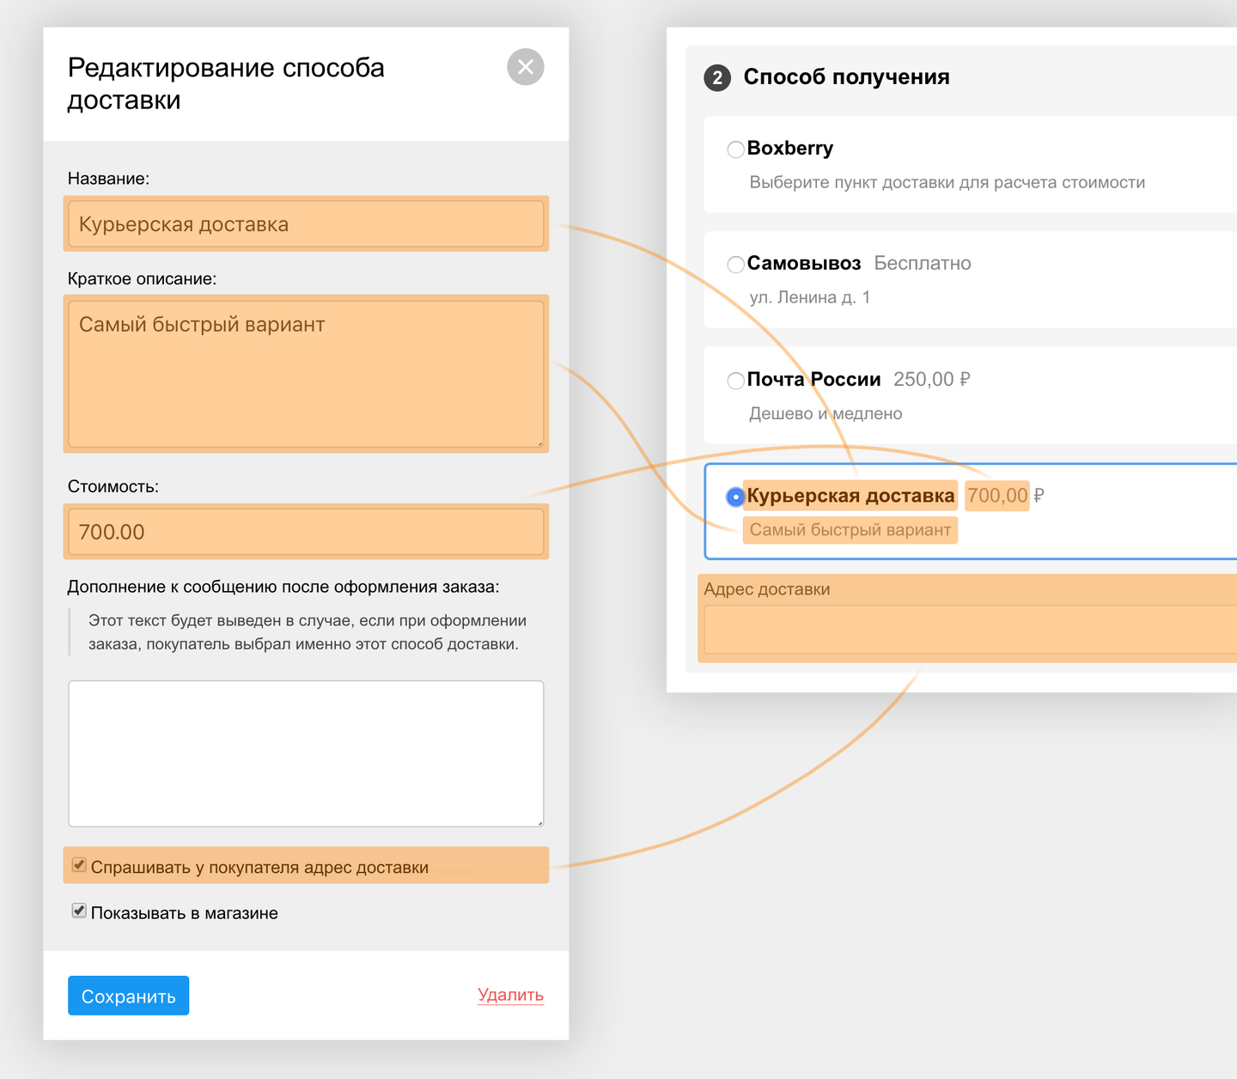
Task: Choose the Самовывоз pickup radio option
Action: pyautogui.click(x=735, y=265)
